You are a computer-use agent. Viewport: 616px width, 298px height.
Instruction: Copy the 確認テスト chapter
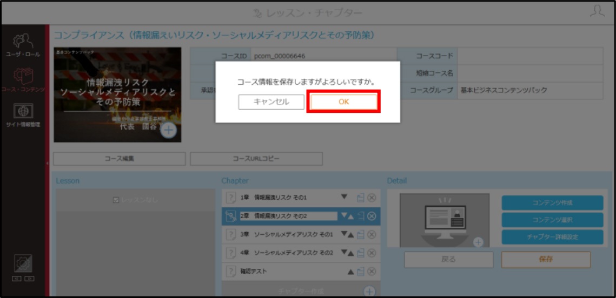click(361, 272)
